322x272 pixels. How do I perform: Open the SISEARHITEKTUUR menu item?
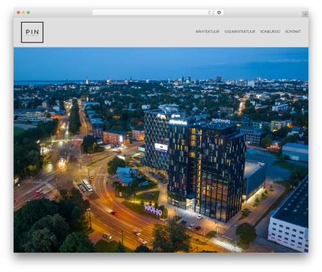pos(240,32)
